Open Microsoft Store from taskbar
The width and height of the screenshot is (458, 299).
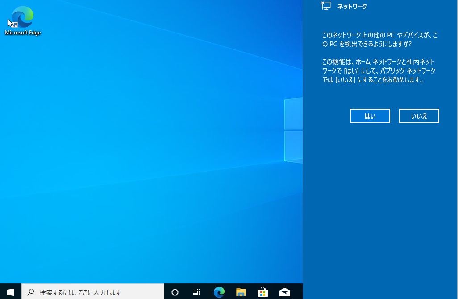point(262,292)
